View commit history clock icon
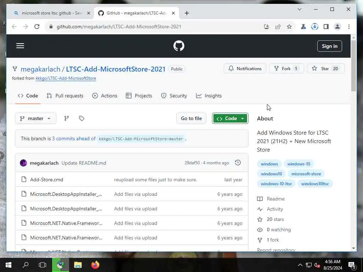The height and width of the screenshot is (272, 363). click(238, 163)
